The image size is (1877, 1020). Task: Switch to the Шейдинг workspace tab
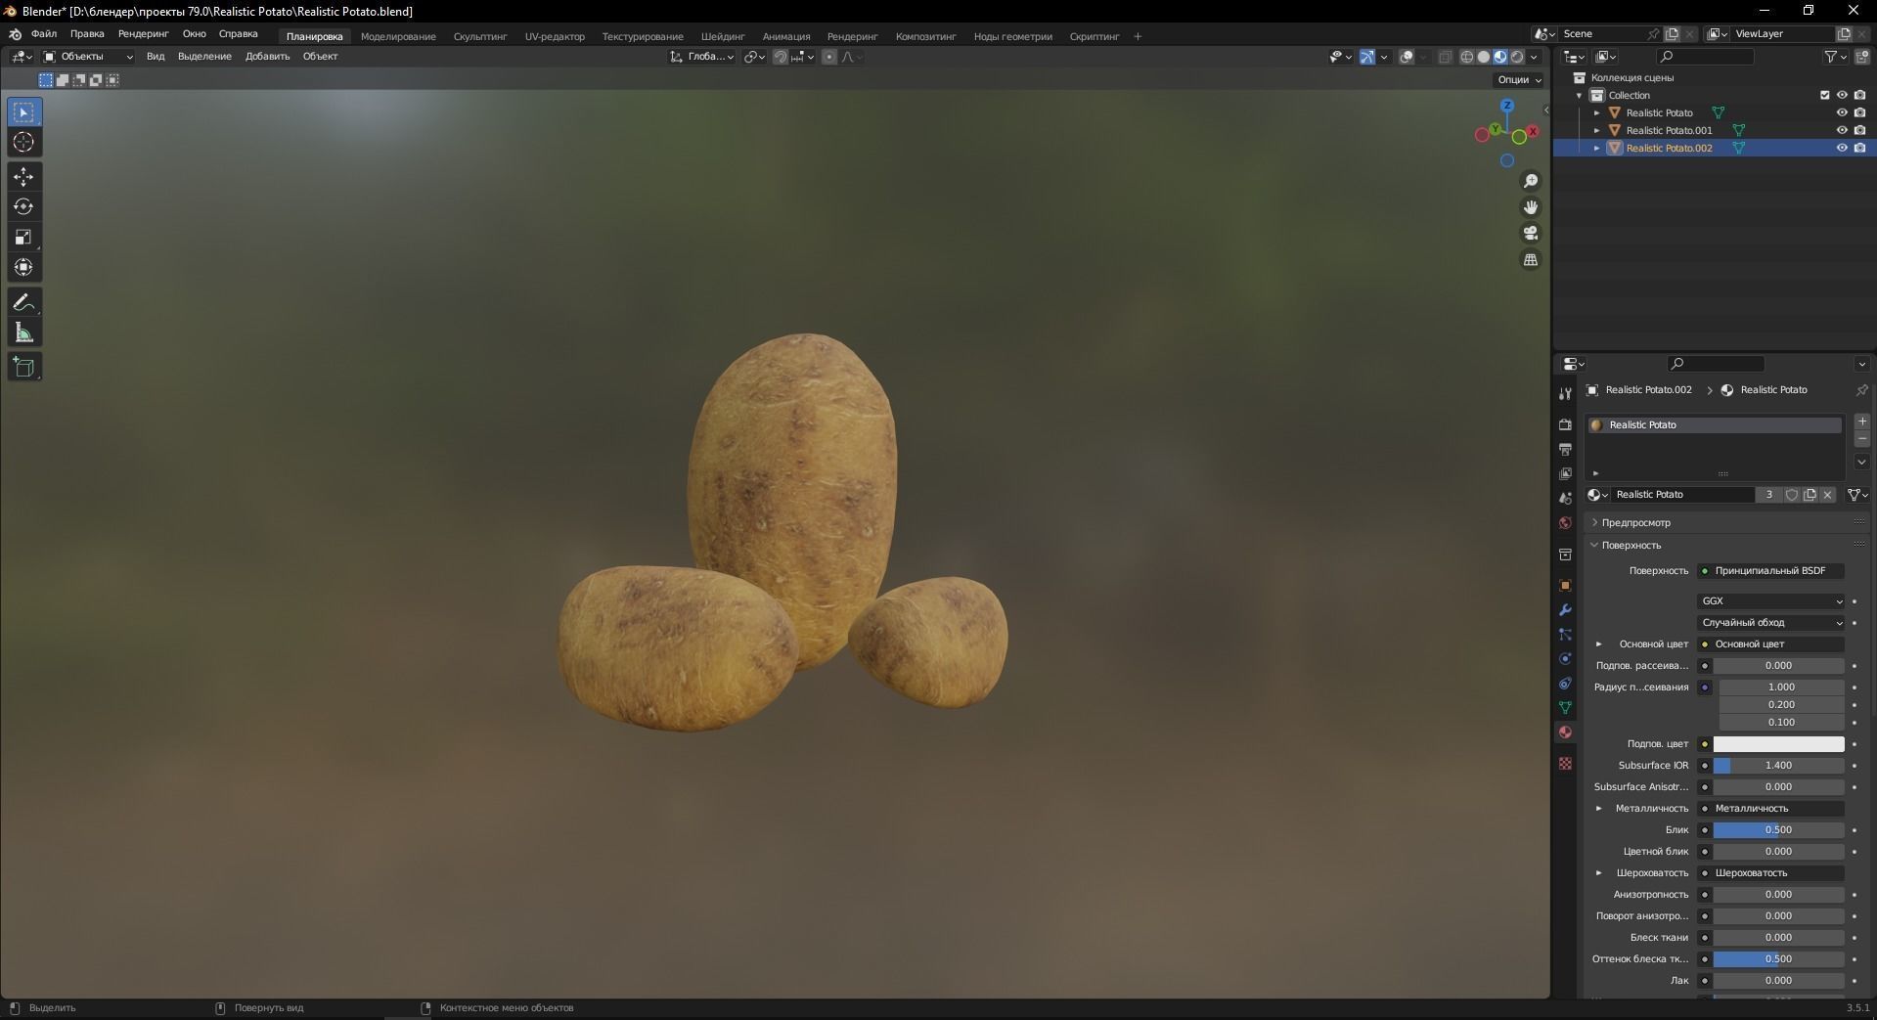[x=722, y=35]
